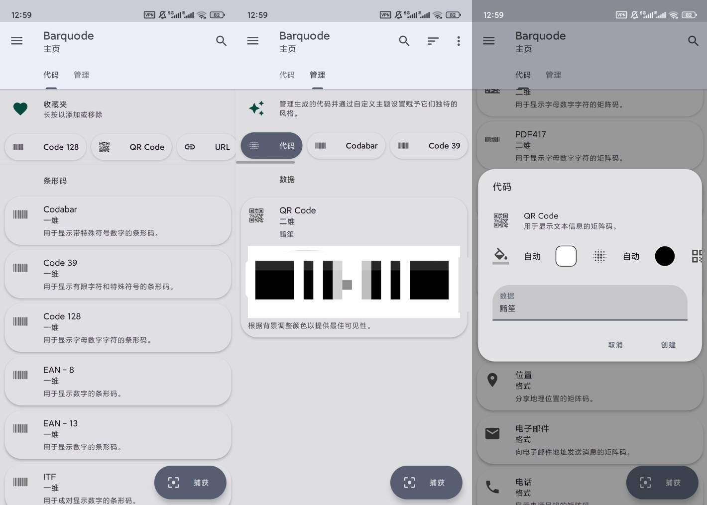Tap the location pin icon on 位置 card
Image resolution: width=707 pixels, height=505 pixels.
[492, 380]
